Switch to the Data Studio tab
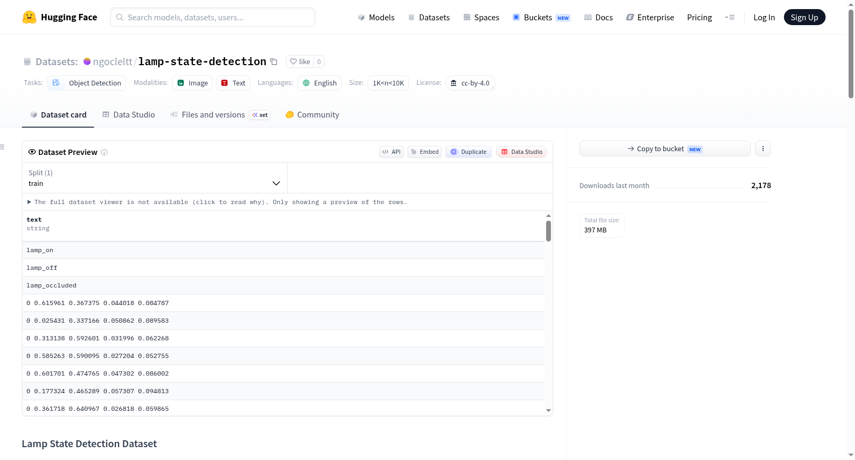Image resolution: width=855 pixels, height=460 pixels. 129,115
